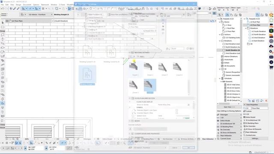Toggle the Override Object's Line Types checkbox
The height and width of the screenshot is (154, 274).
pos(177,110)
